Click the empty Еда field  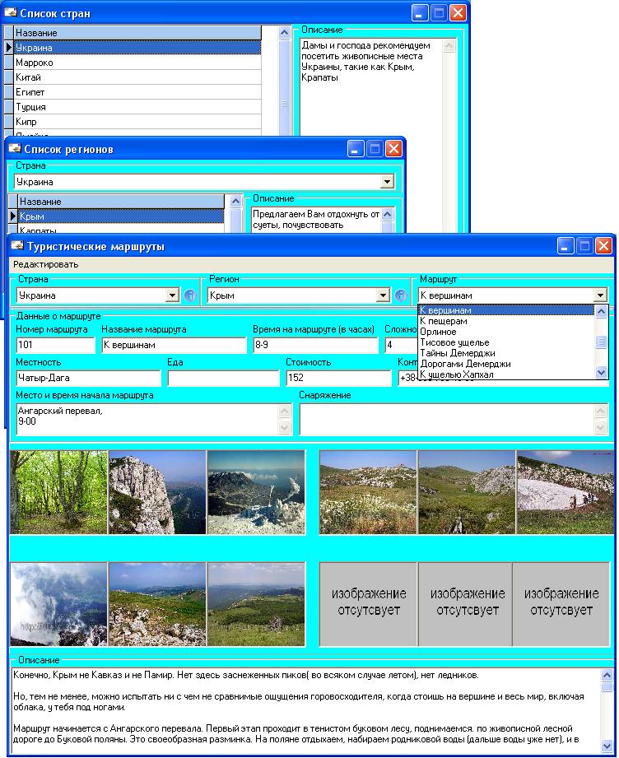click(223, 378)
